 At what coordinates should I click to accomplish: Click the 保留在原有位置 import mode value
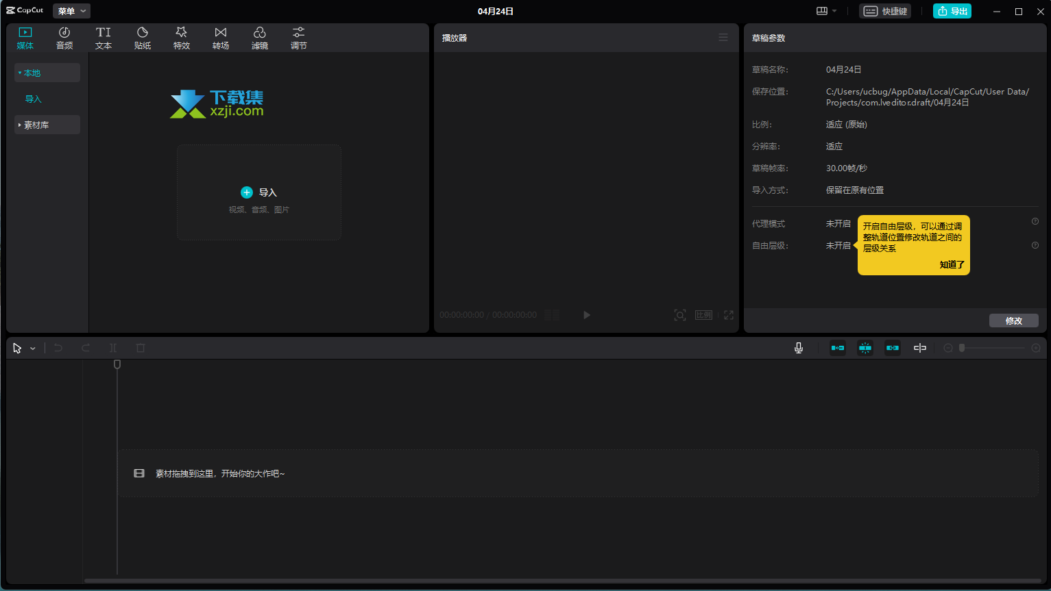(x=855, y=190)
